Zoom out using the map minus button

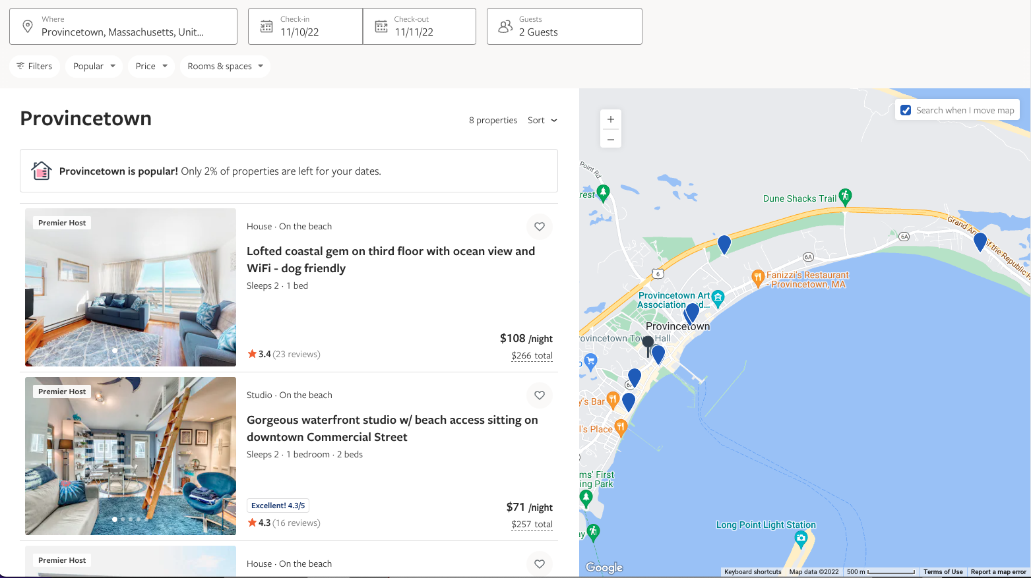(x=610, y=139)
